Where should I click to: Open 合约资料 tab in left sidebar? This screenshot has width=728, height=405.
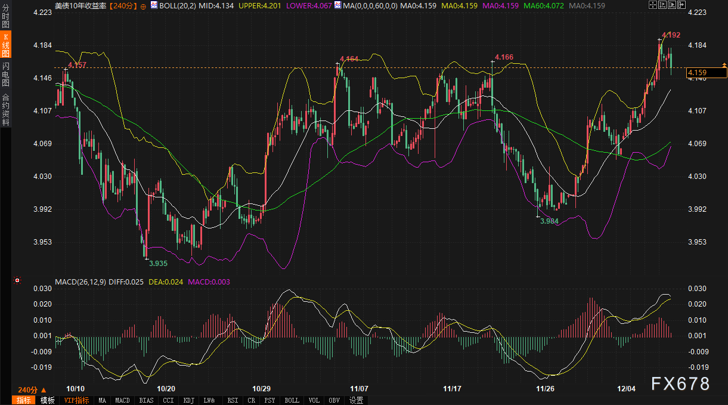(x=5, y=109)
